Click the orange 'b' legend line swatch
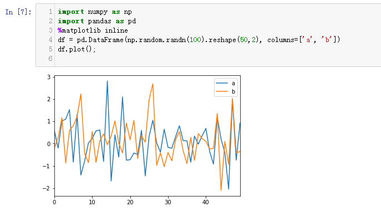 tap(222, 91)
